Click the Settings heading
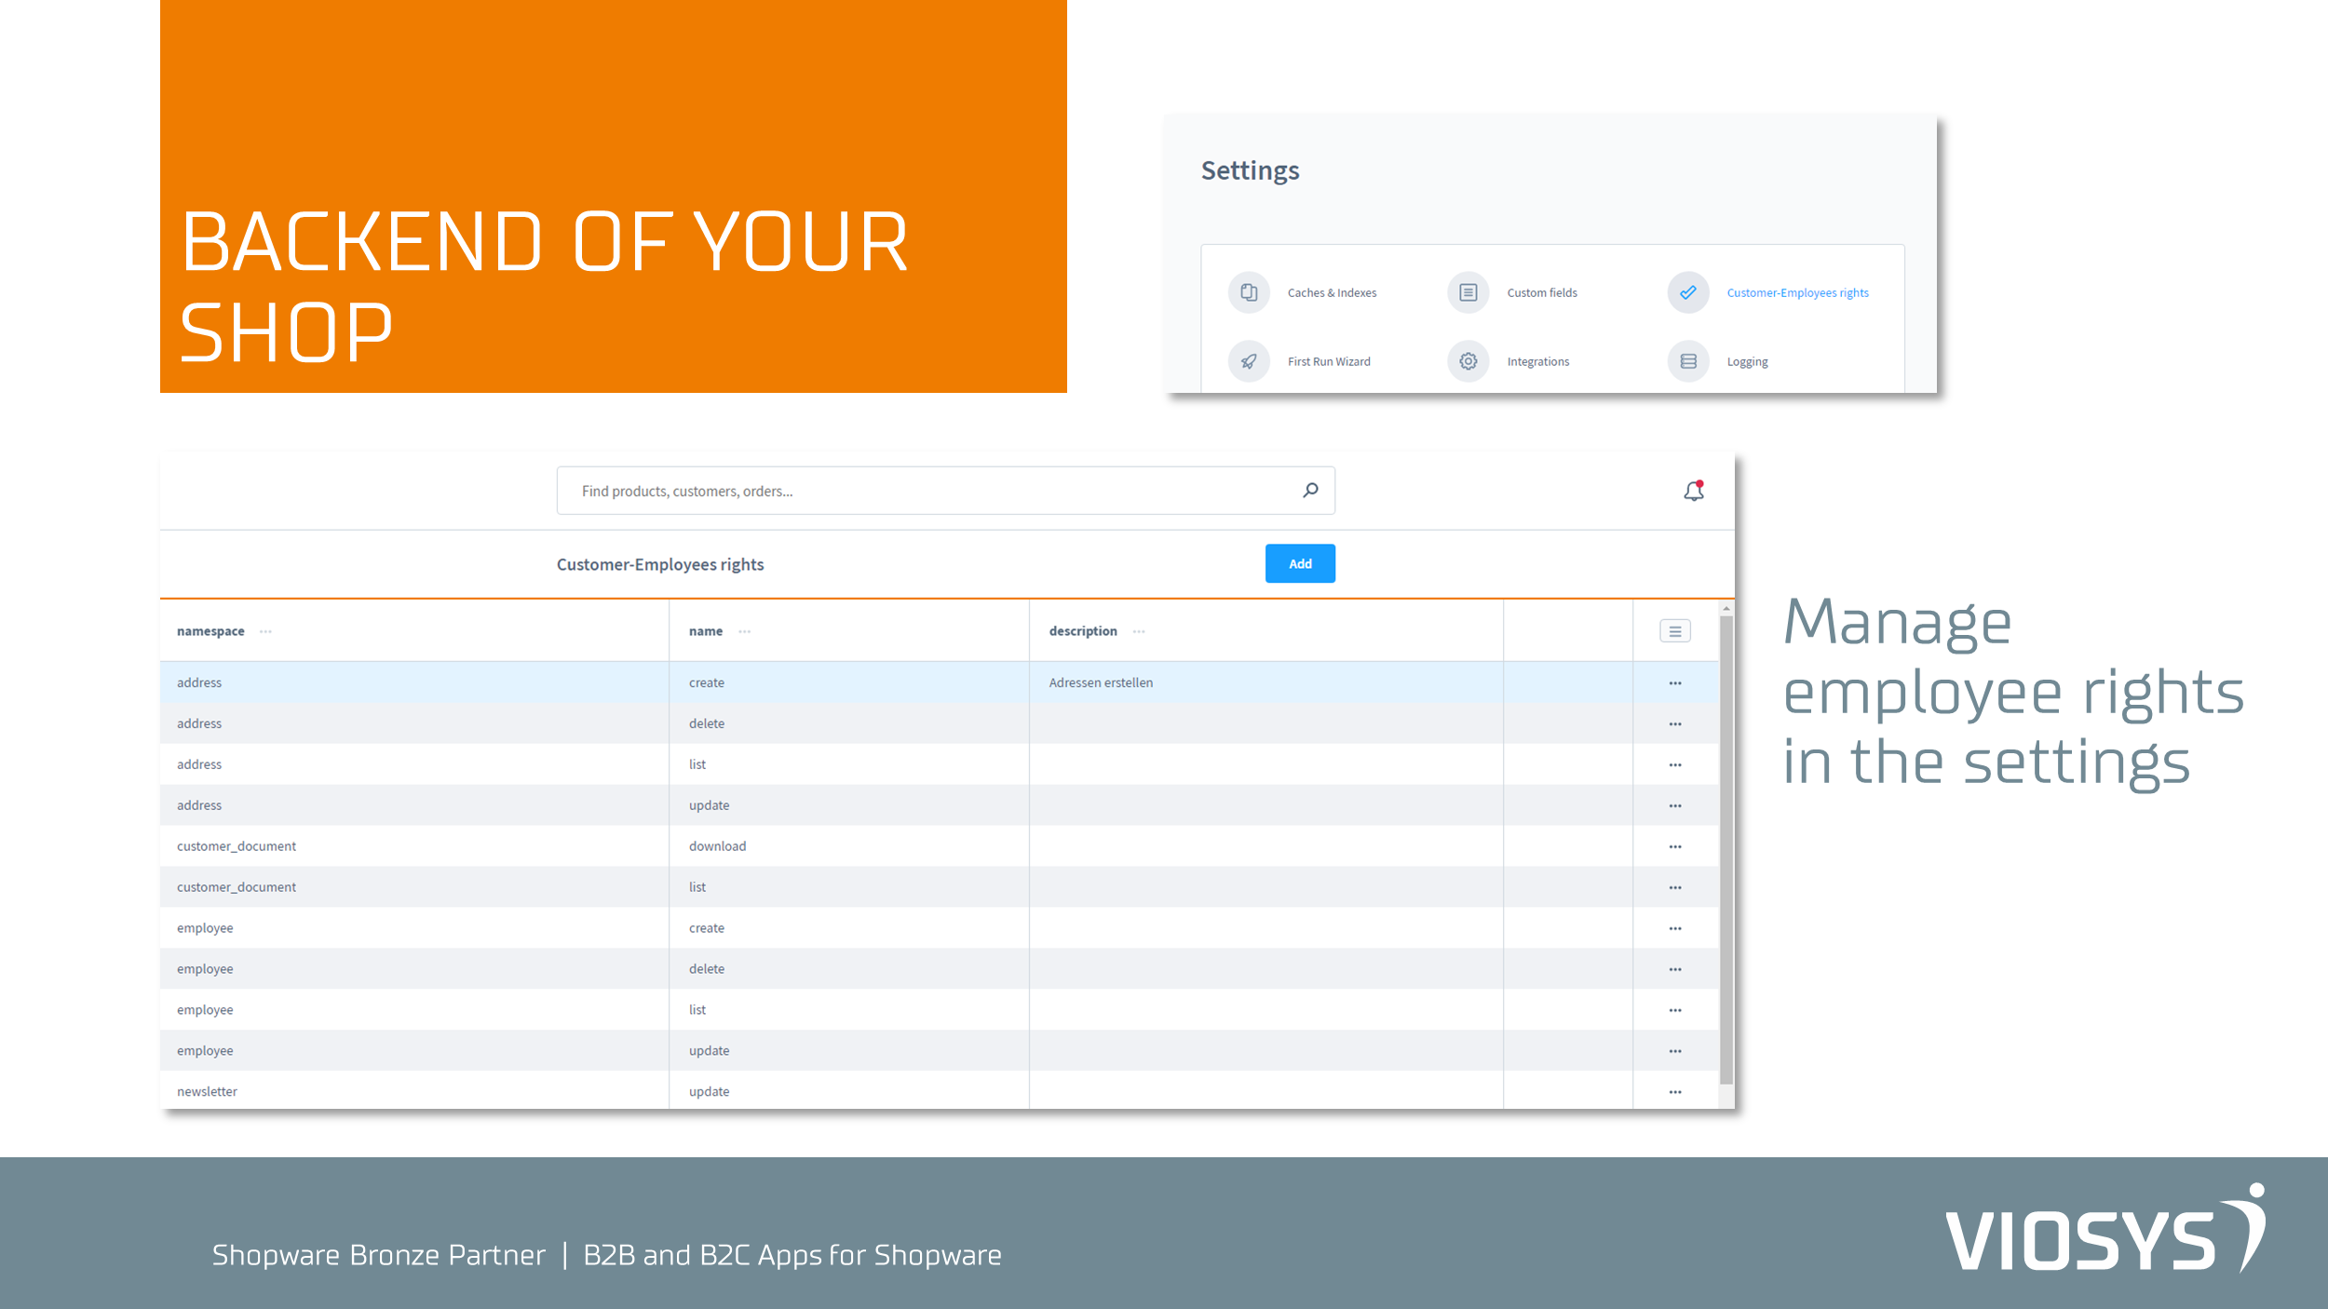The width and height of the screenshot is (2328, 1309). [x=1250, y=170]
